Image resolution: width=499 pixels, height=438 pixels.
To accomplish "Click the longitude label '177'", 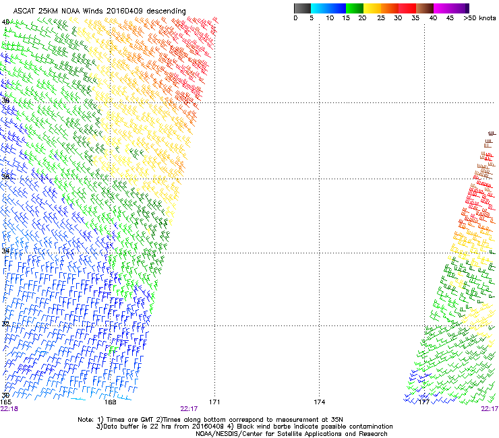I will click(424, 402).
